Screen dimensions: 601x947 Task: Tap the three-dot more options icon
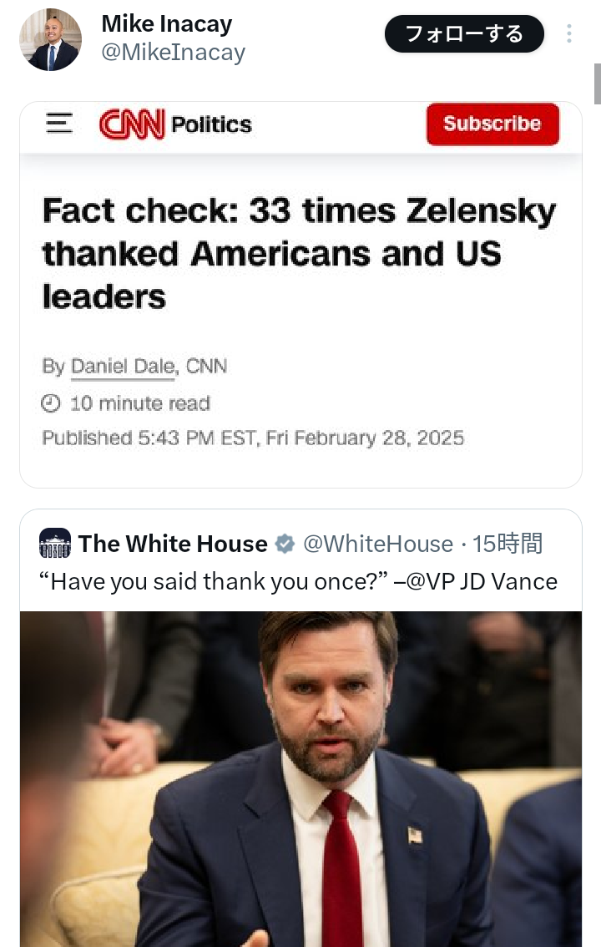569,34
